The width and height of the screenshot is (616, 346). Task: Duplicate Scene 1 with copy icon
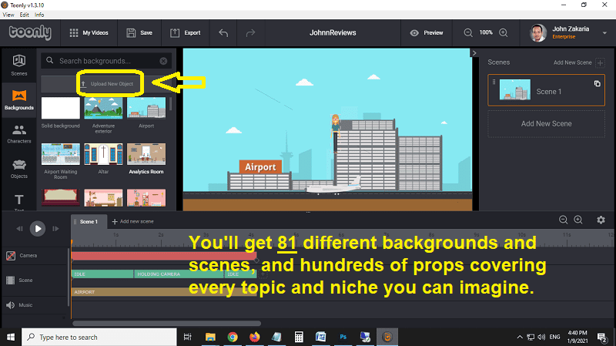click(598, 83)
